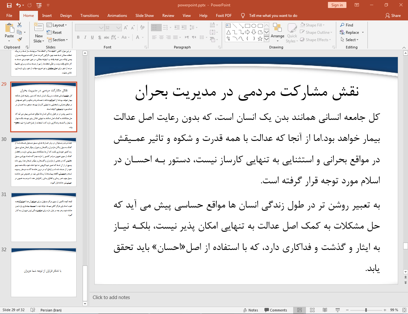This screenshot has width=408, height=314.
Task: Click the spell check status icon
Action: click(33, 310)
